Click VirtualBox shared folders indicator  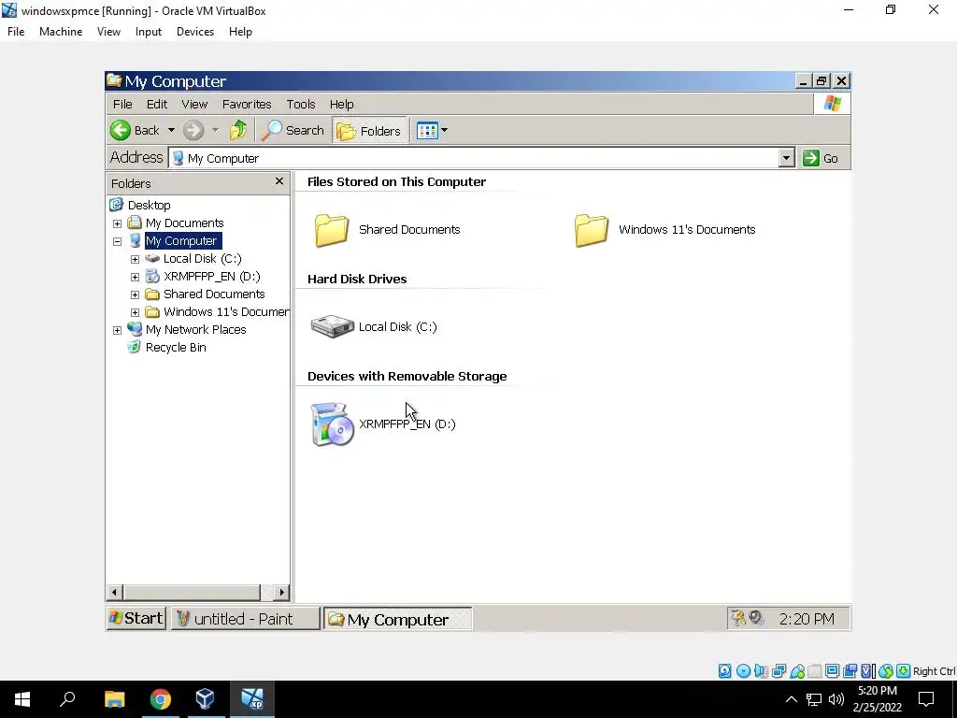click(814, 671)
